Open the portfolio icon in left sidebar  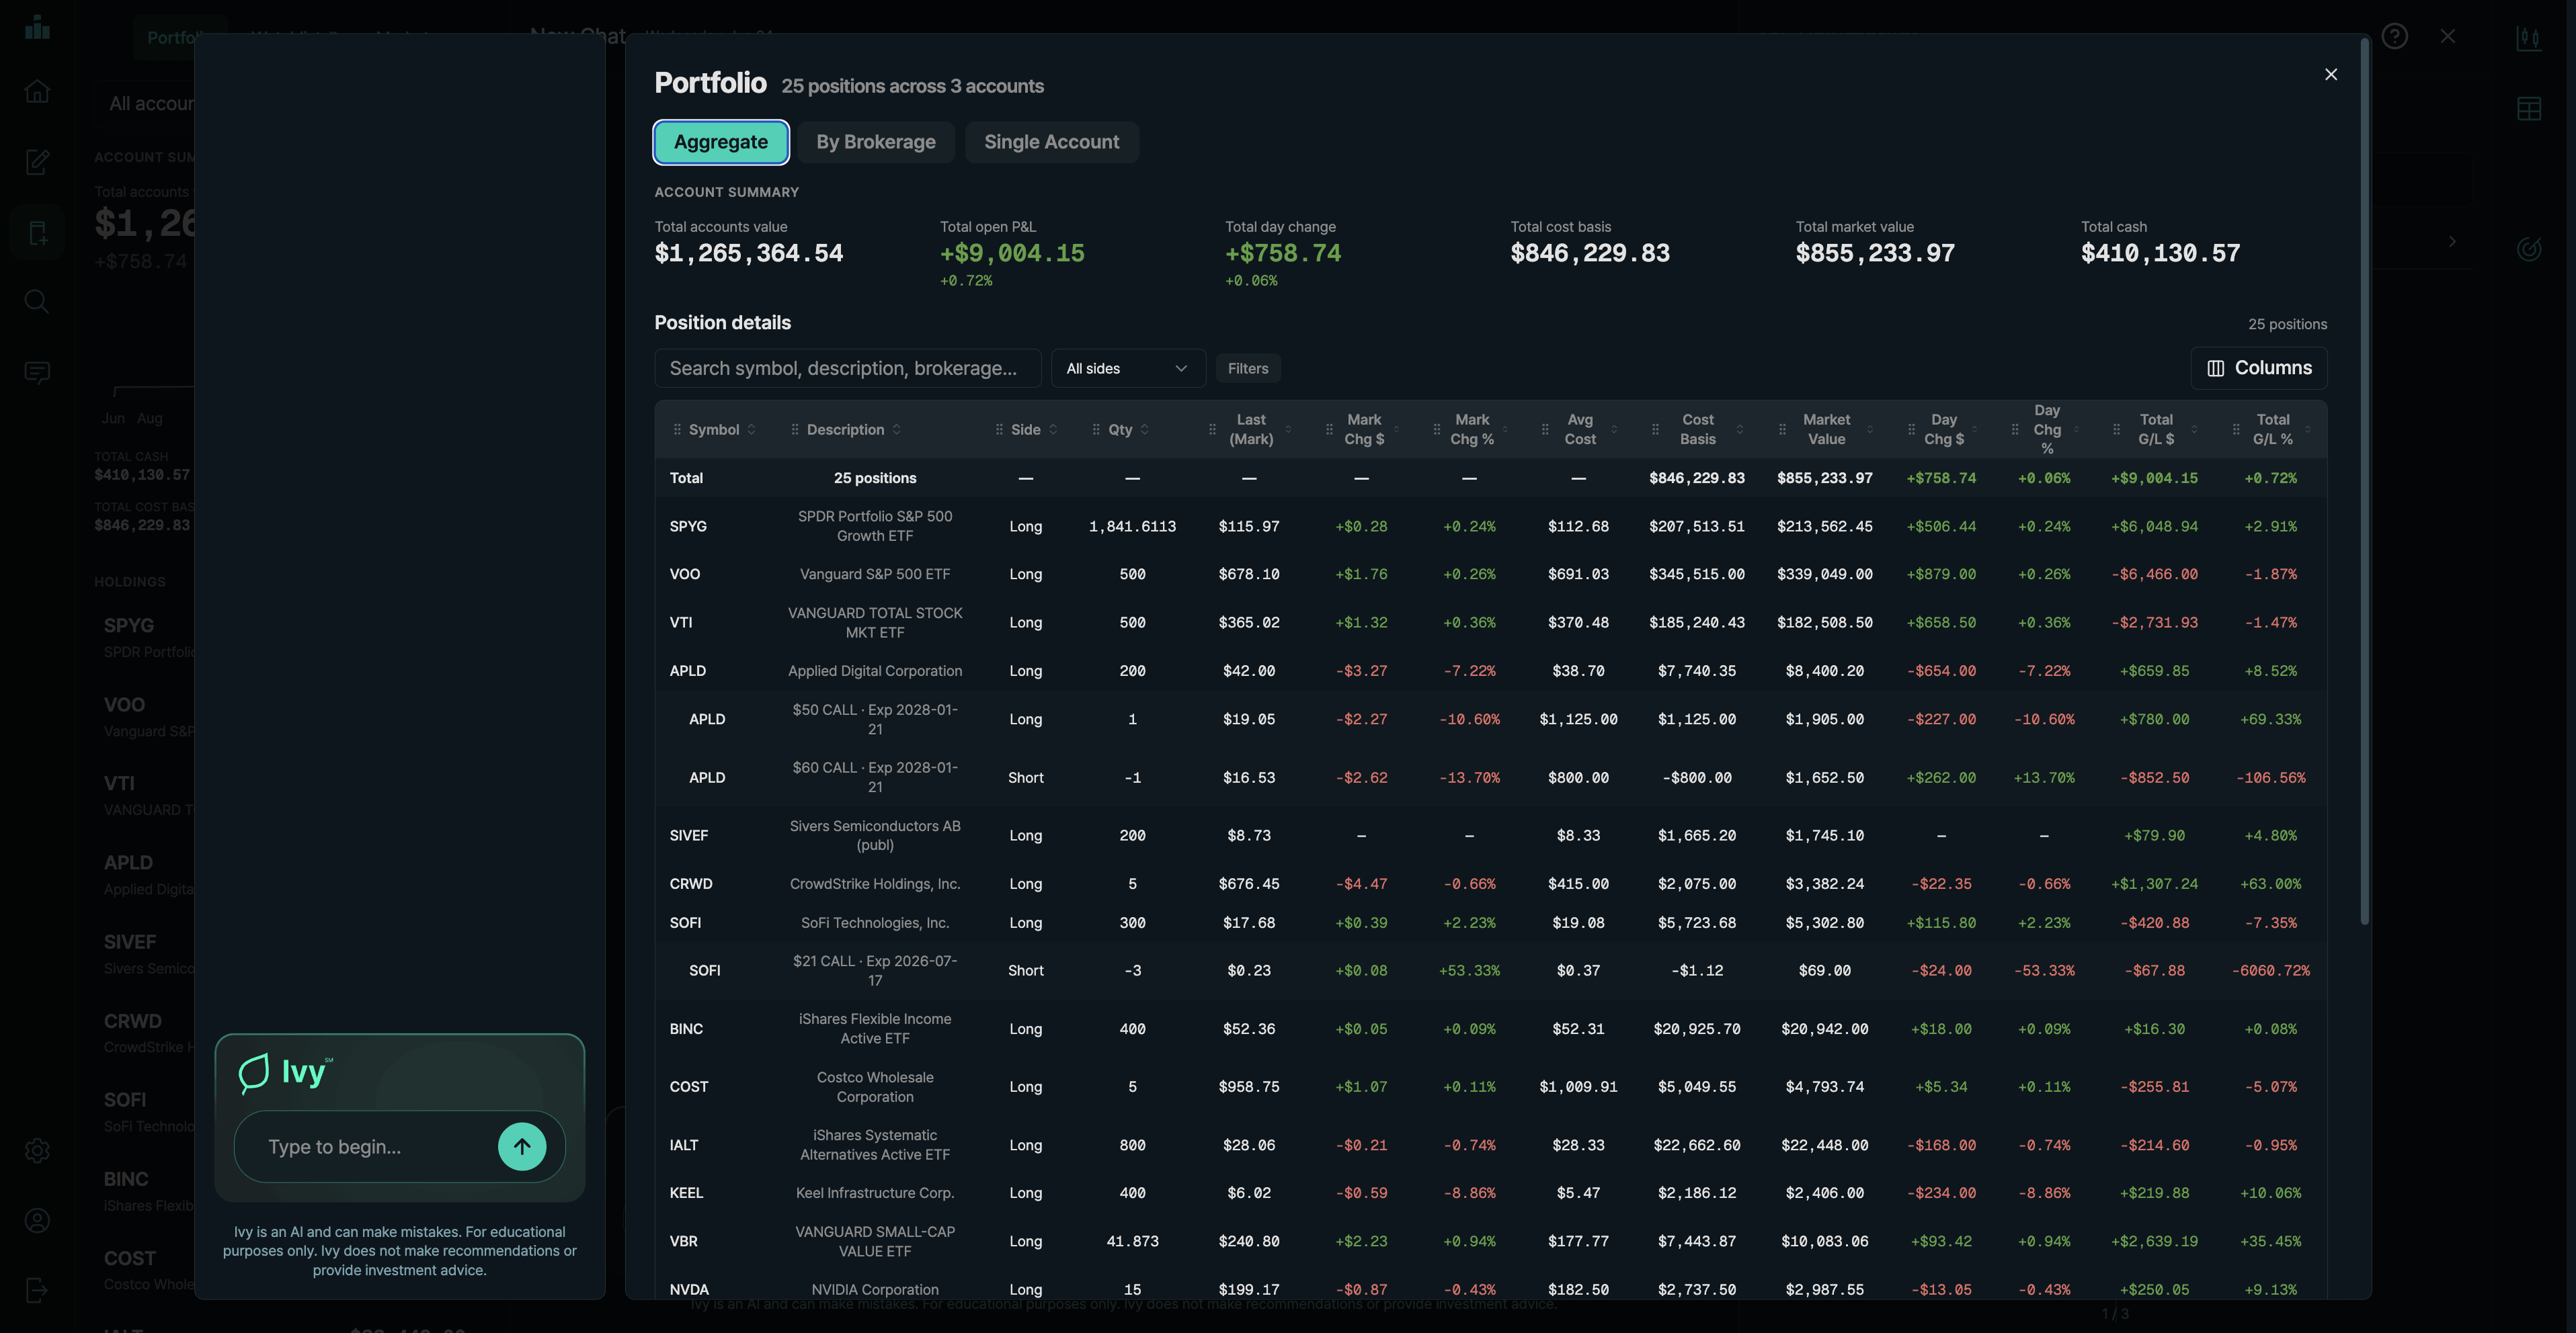pyautogui.click(x=37, y=233)
